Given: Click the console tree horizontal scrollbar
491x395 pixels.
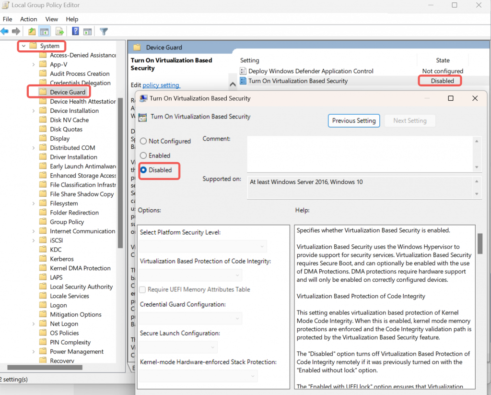Looking at the screenshot, I should [45, 367].
